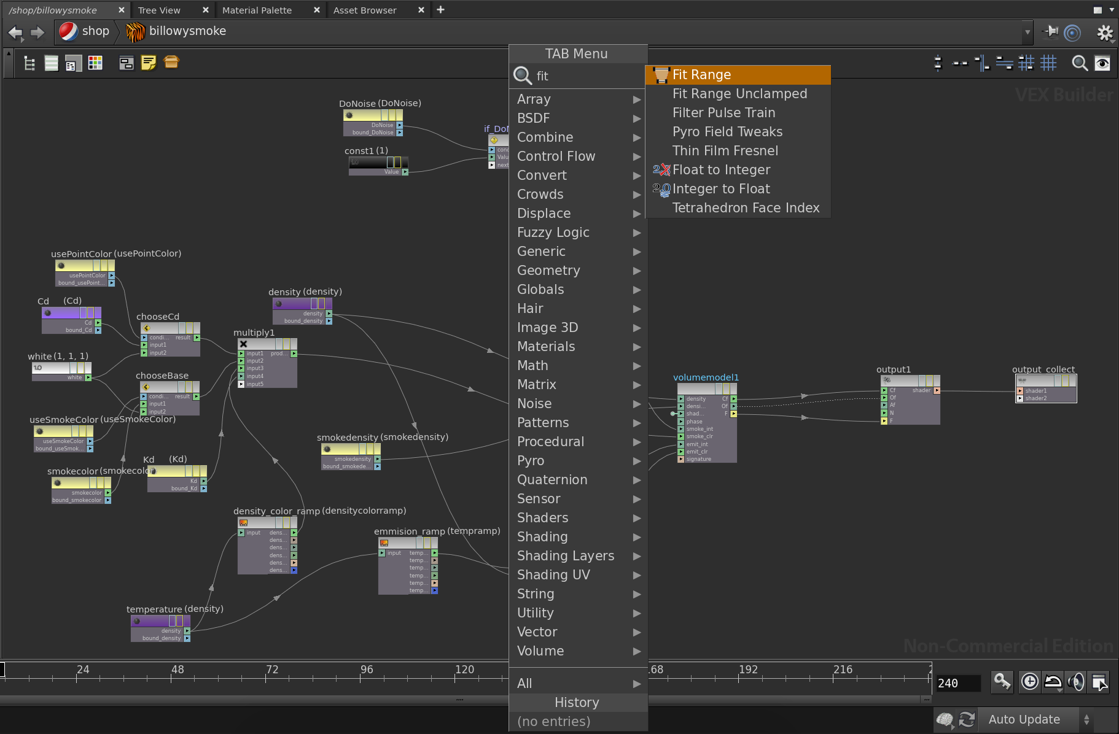This screenshot has height=734, width=1119.
Task: Click the sticky note icon in toolbar
Action: 149,63
